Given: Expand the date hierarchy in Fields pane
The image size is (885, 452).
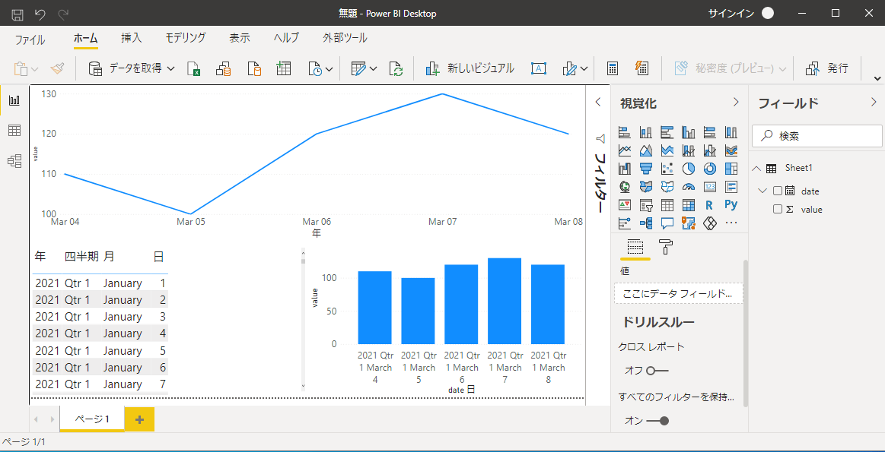Looking at the screenshot, I should pos(762,191).
